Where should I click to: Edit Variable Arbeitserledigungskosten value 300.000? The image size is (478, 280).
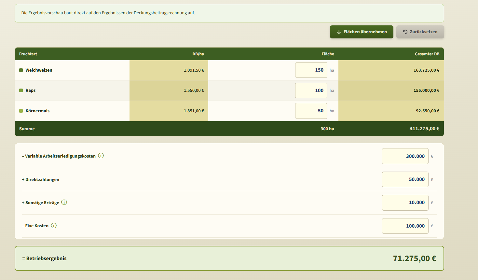coord(405,156)
